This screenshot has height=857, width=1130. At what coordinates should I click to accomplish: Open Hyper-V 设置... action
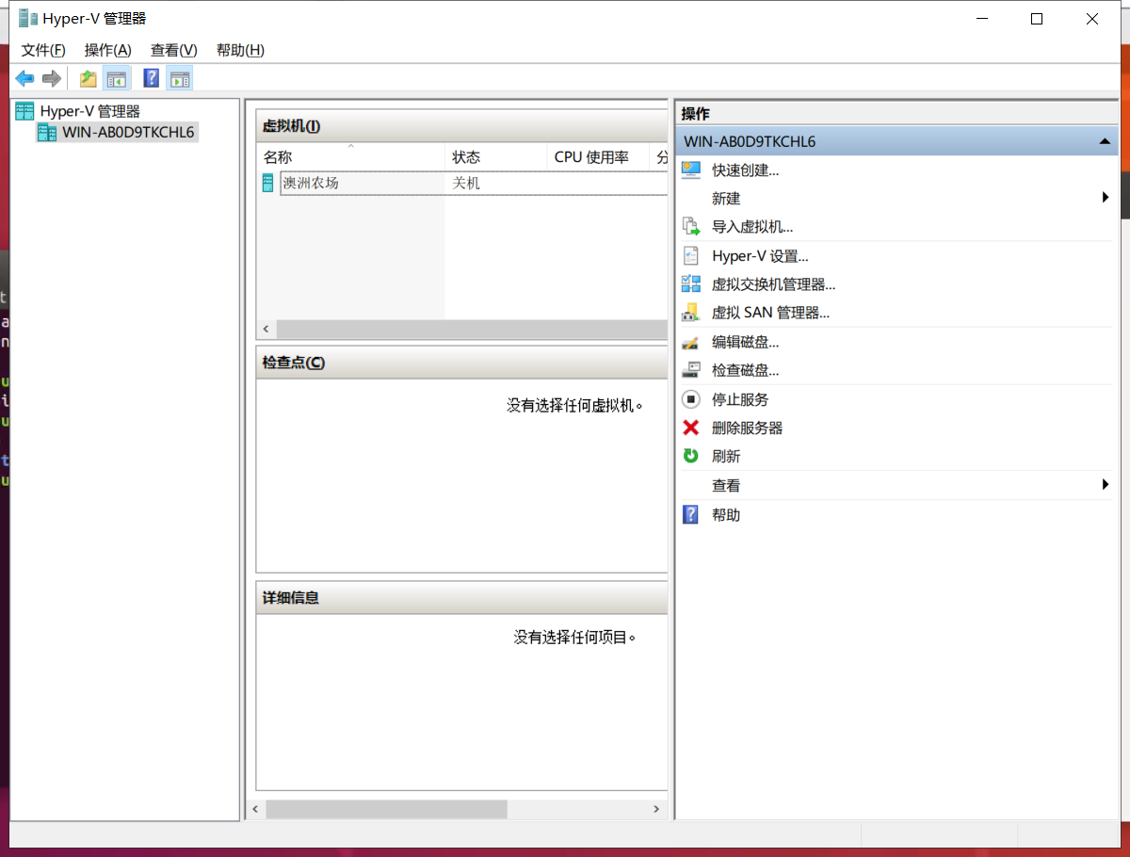click(x=760, y=256)
